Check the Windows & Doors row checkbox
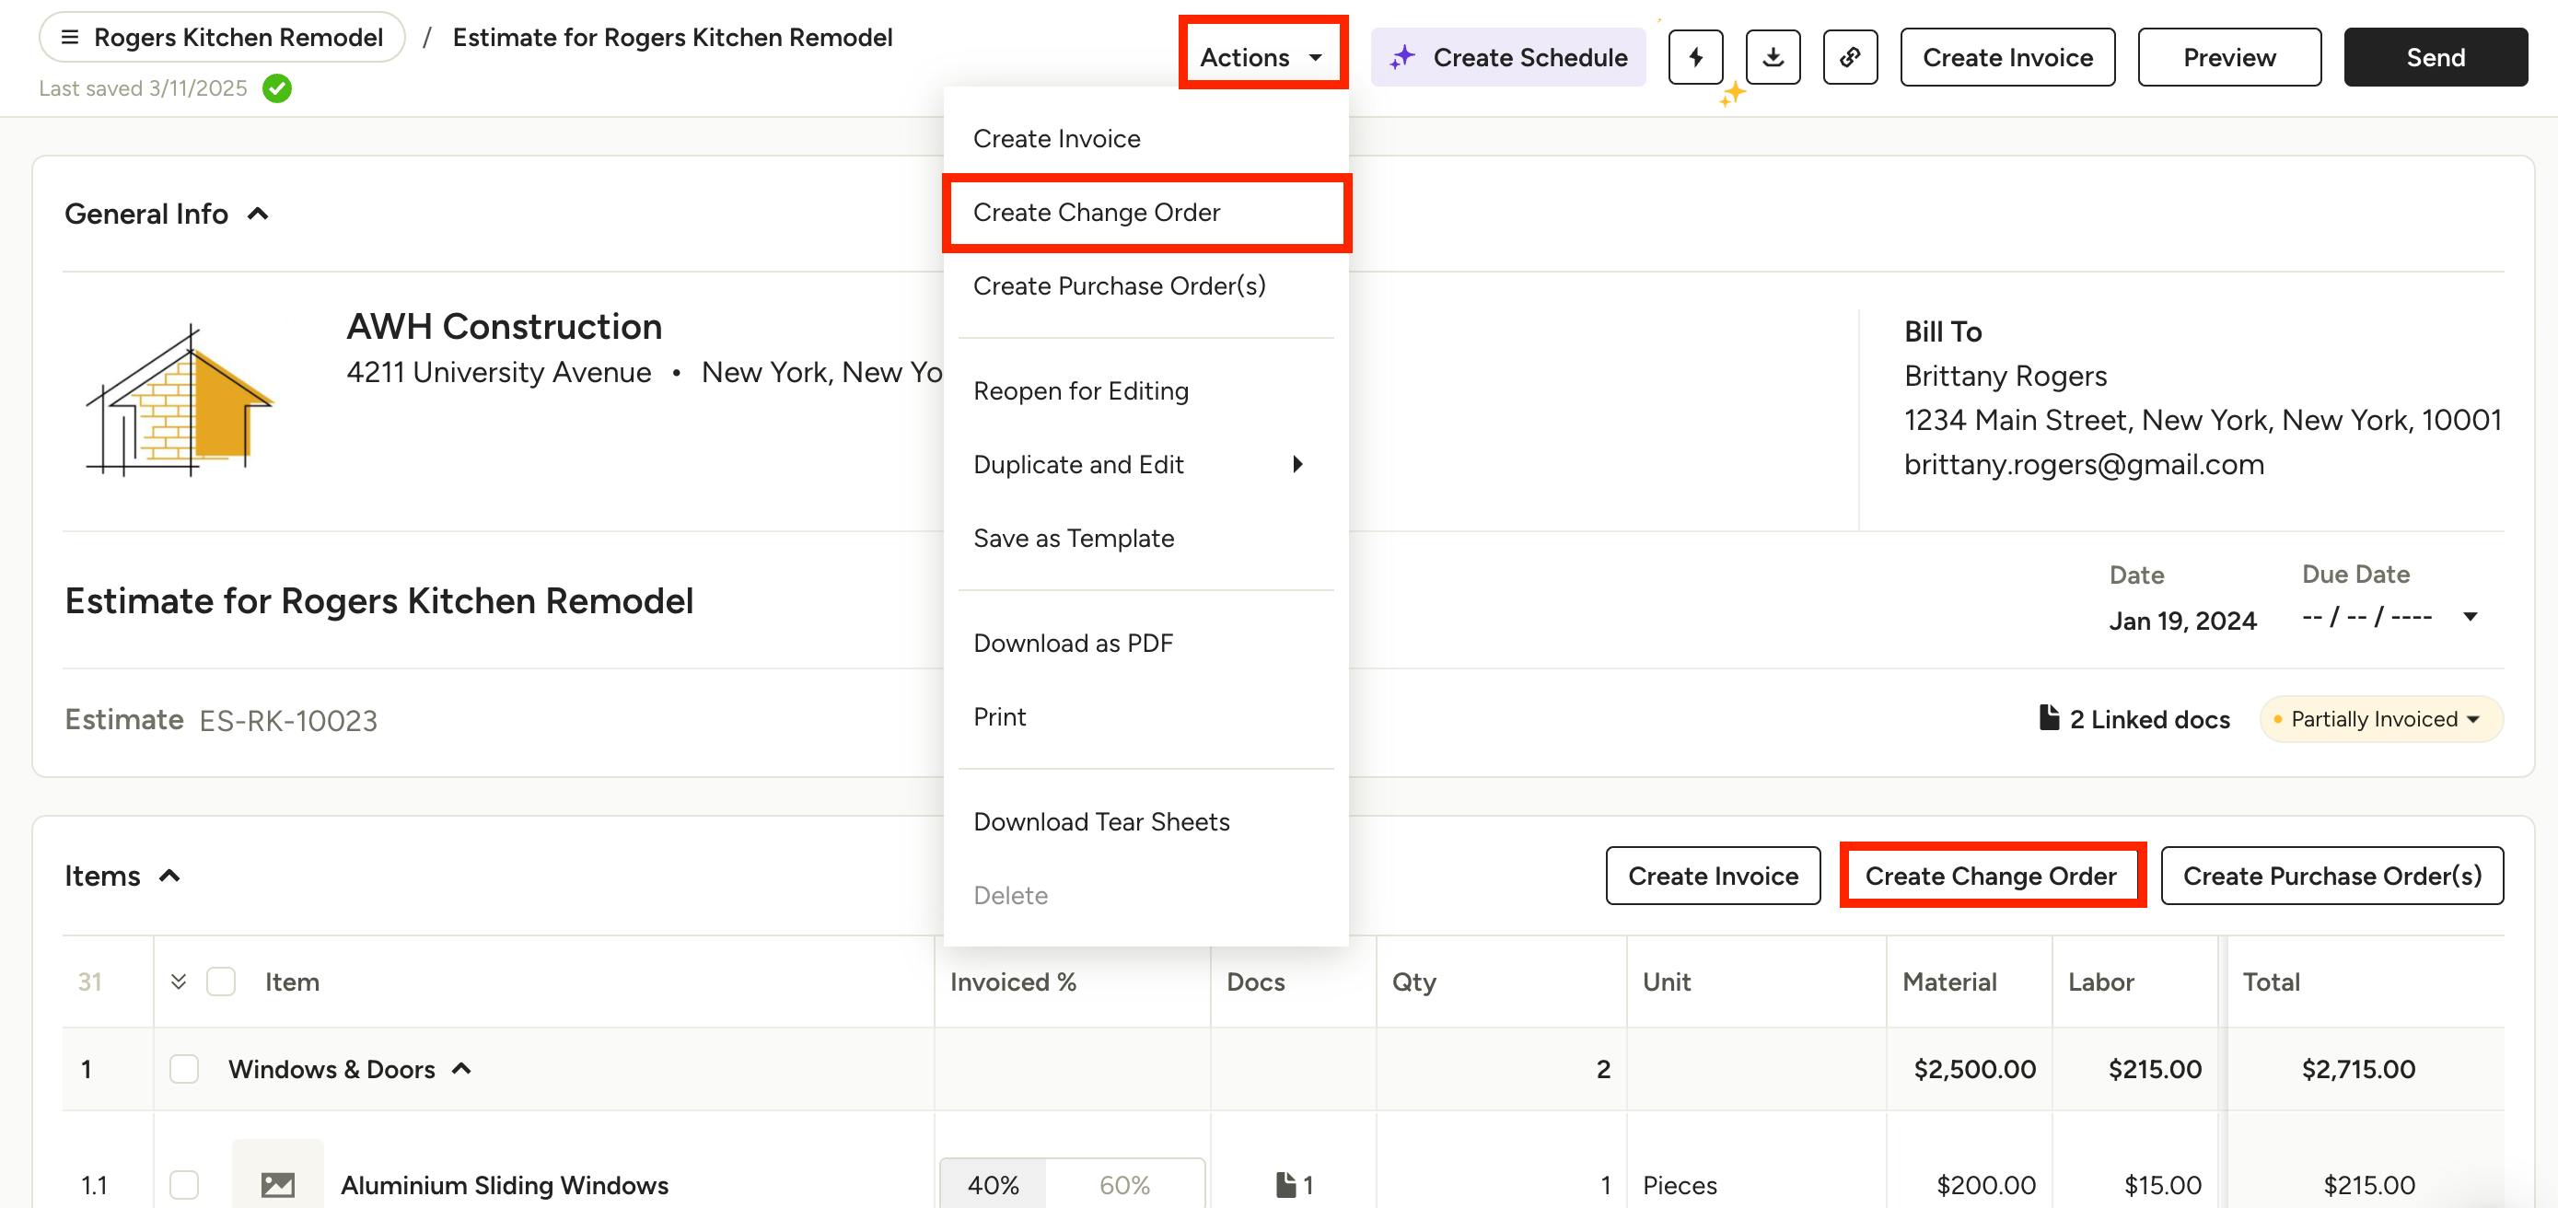 (184, 1069)
